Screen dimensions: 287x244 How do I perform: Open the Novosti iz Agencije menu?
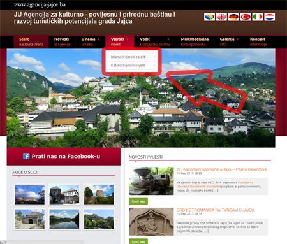[62, 42]
